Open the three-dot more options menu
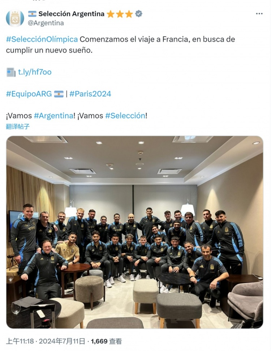The width and height of the screenshot is (271, 351). coord(259,14)
